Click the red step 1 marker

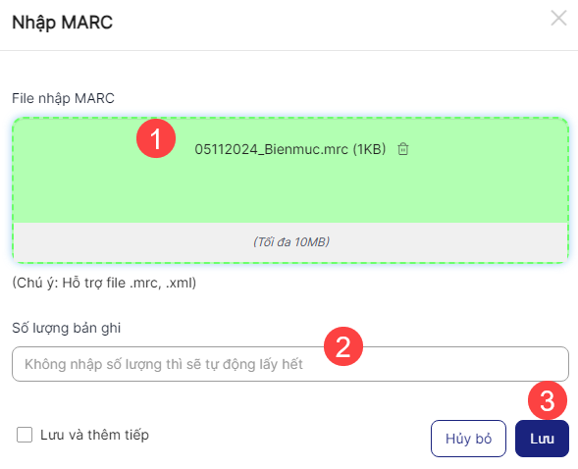click(156, 138)
